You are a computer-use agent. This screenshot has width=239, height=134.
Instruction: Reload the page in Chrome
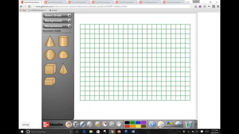point(29,7)
